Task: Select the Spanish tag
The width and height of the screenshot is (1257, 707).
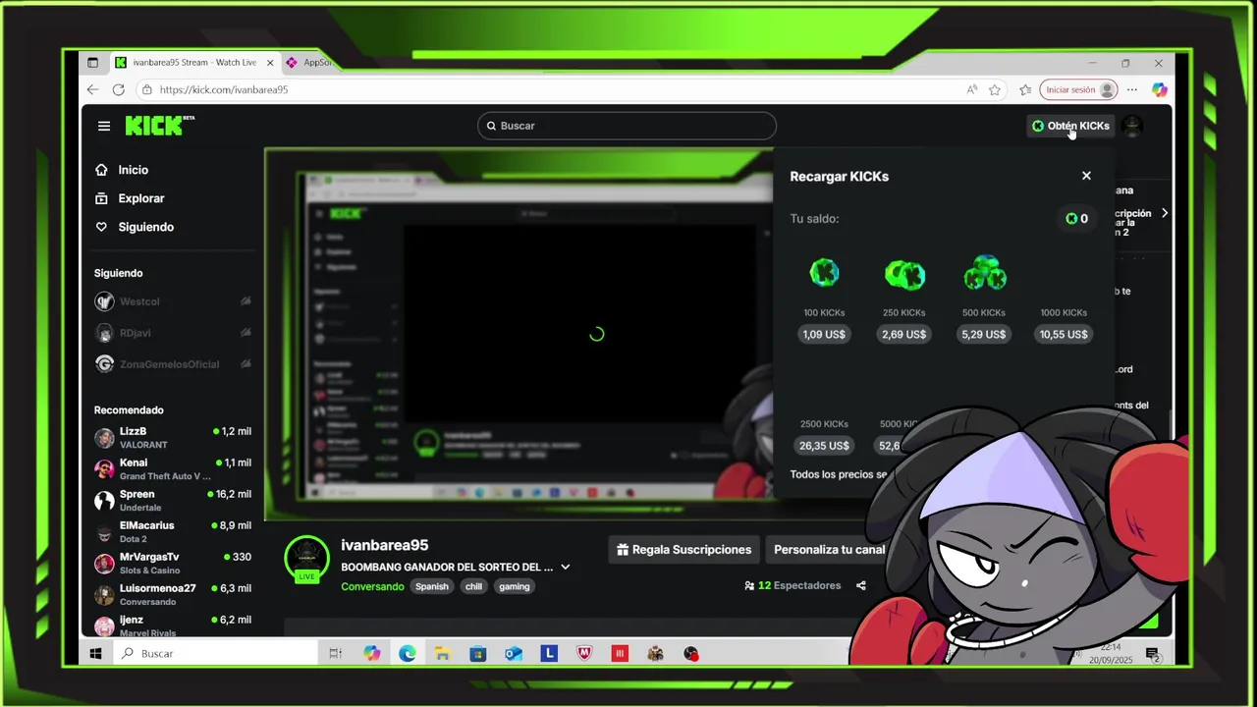Action: point(431,586)
